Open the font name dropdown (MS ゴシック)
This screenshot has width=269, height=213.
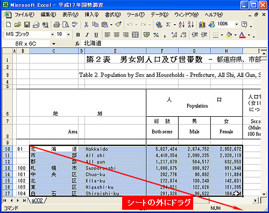[x=53, y=34]
